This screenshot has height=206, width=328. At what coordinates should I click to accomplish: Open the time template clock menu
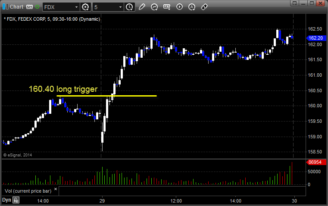click(129, 7)
